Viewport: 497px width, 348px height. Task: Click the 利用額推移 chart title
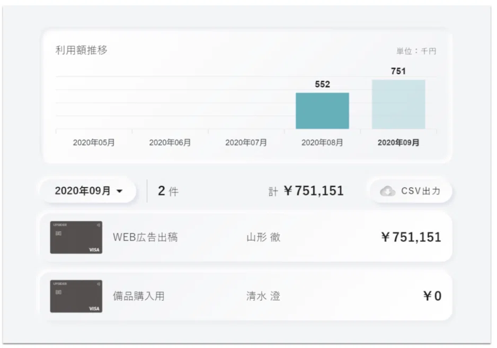tap(82, 50)
